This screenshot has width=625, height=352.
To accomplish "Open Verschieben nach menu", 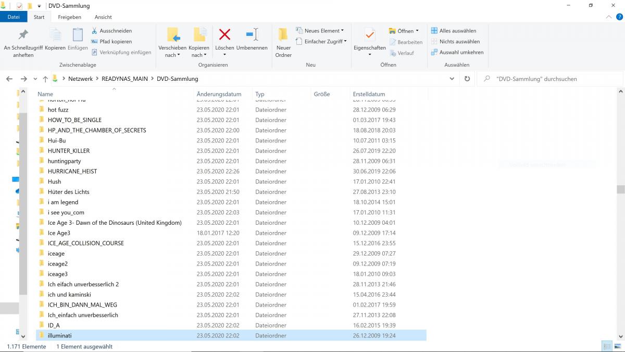I will tap(172, 43).
